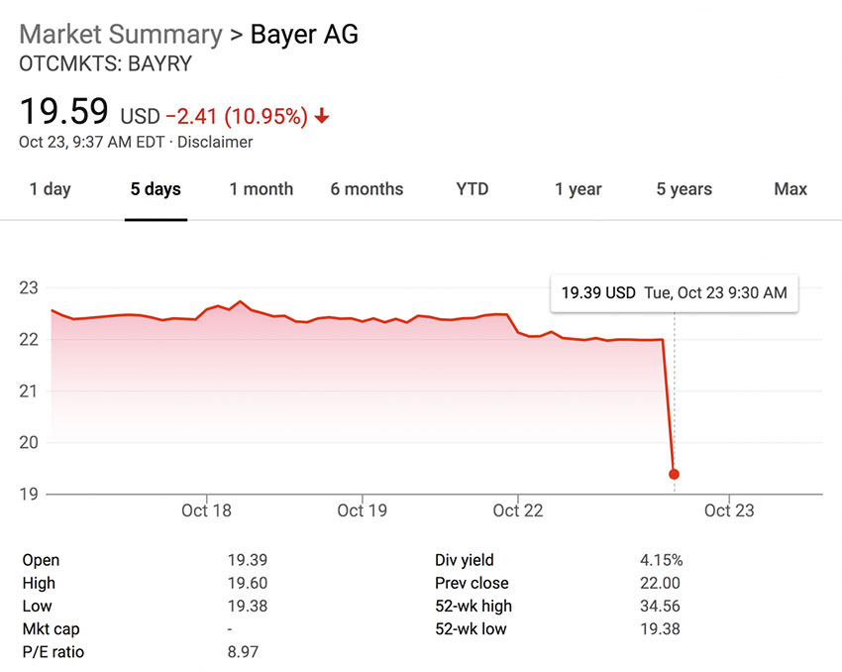
Task: Switch chart to YTD view
Action: click(473, 189)
